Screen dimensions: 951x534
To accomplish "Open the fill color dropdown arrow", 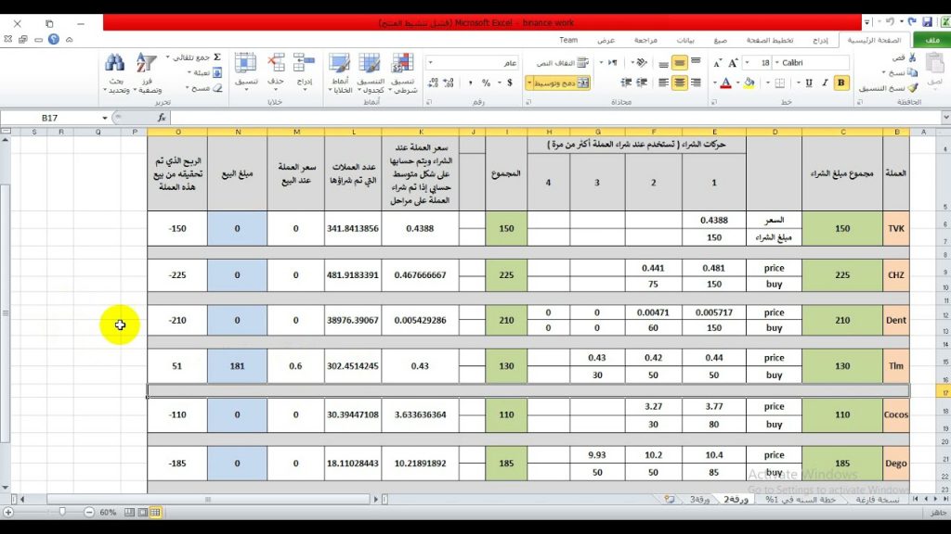I will 738,83.
